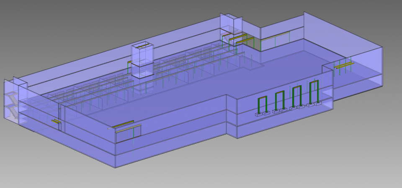Screen dimensions: 402x188
Task: Select the yellow beam on the front-left wall
Action: [123, 124]
